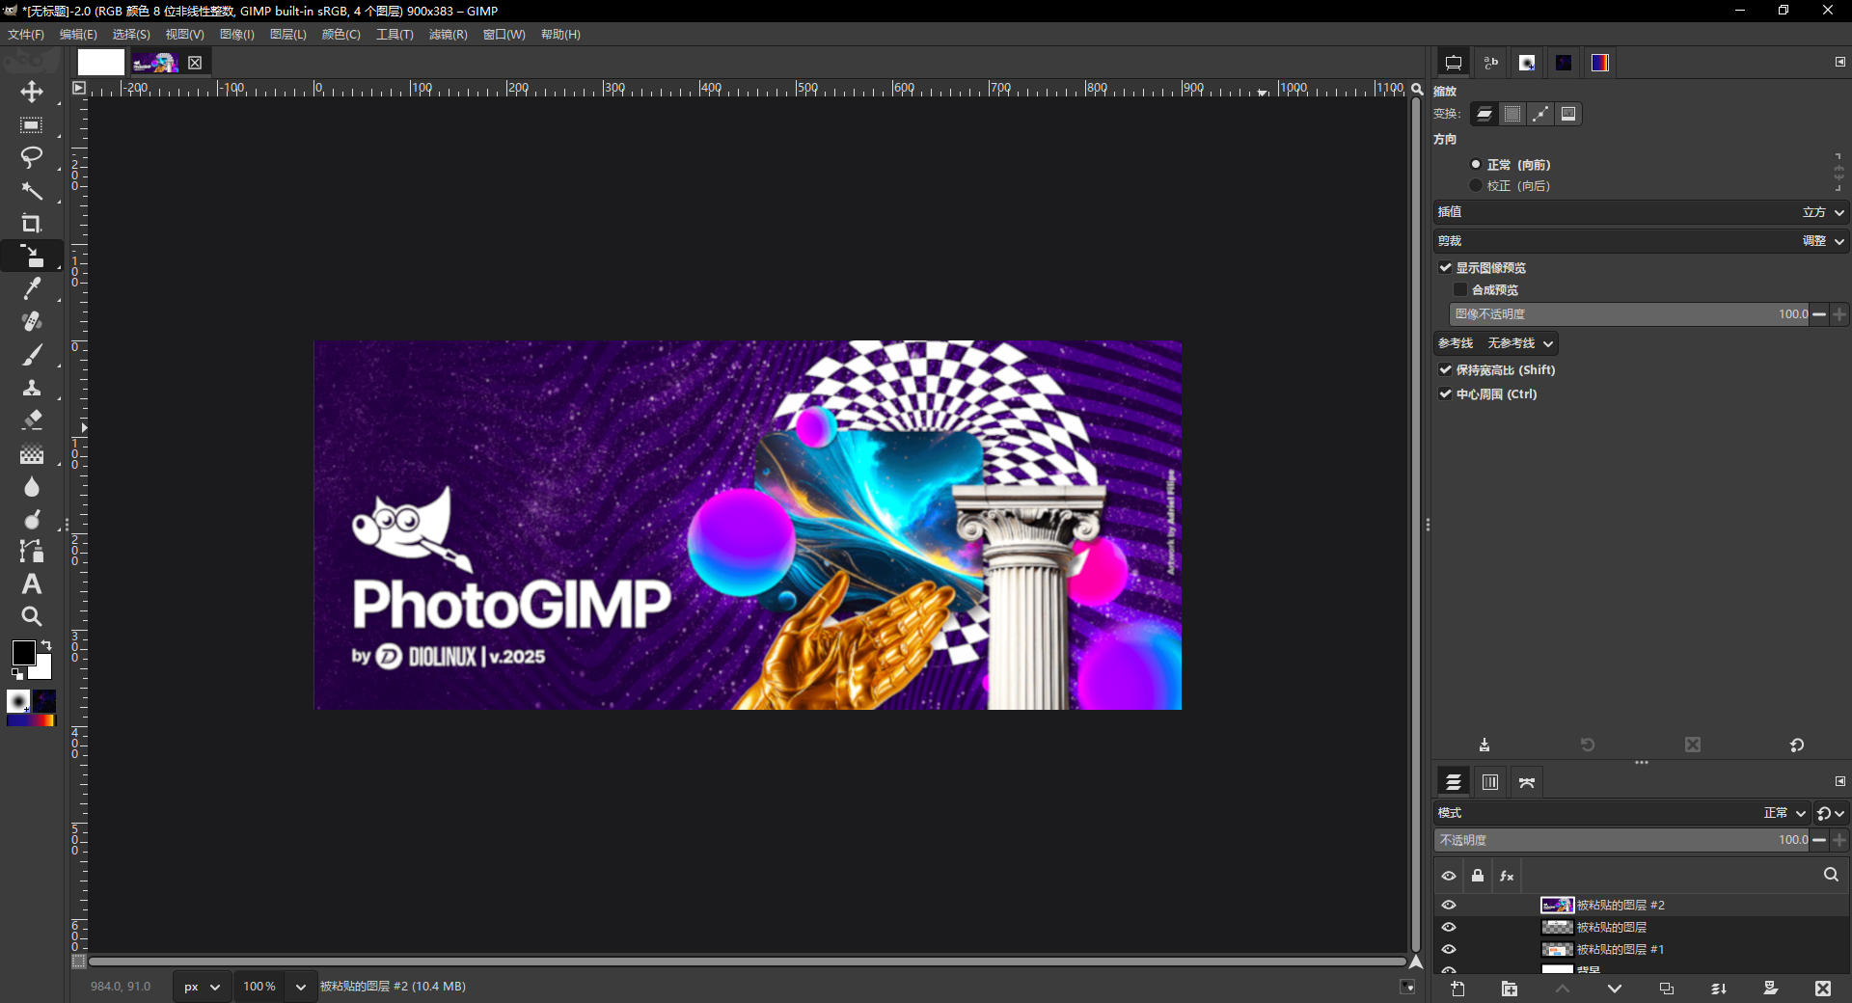The width and height of the screenshot is (1852, 1003).
Task: Open the 滤镜(R) menu
Action: 448,35
